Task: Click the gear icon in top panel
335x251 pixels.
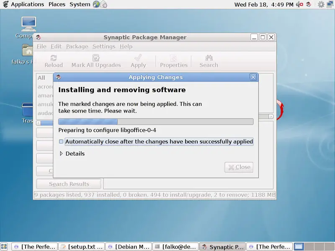Action: [x=321, y=4]
